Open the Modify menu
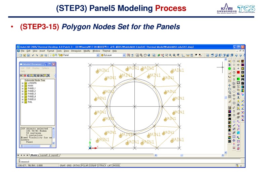262x181 pixels. point(87,51)
